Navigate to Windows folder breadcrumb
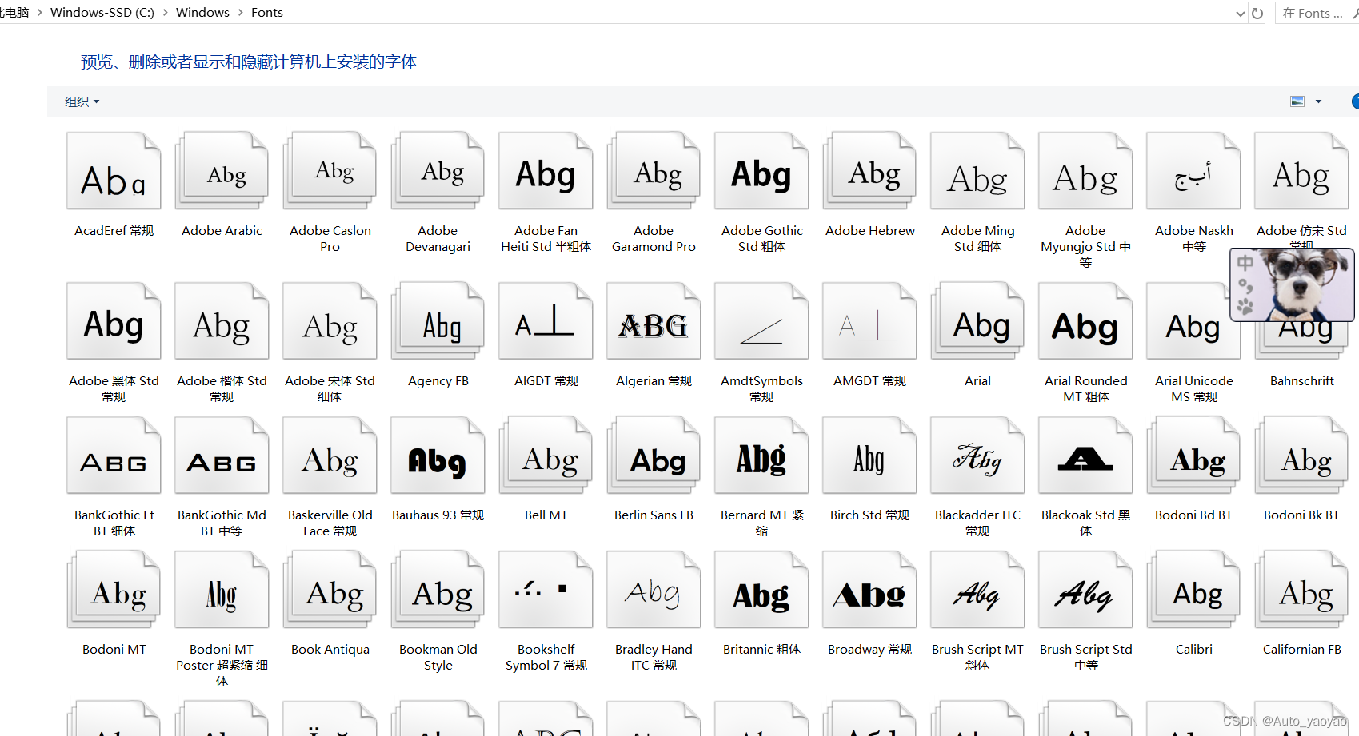This screenshot has height=736, width=1359. 202,13
